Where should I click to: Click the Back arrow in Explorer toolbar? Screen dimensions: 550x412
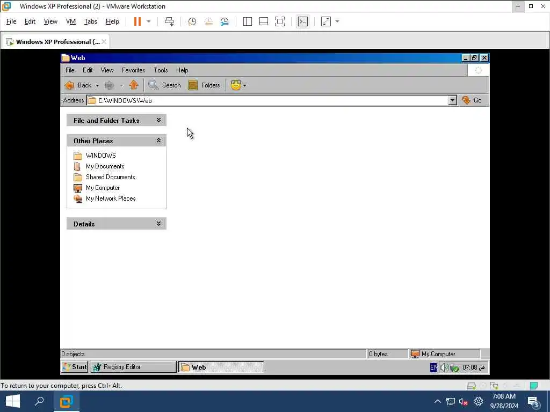pyautogui.click(x=78, y=85)
